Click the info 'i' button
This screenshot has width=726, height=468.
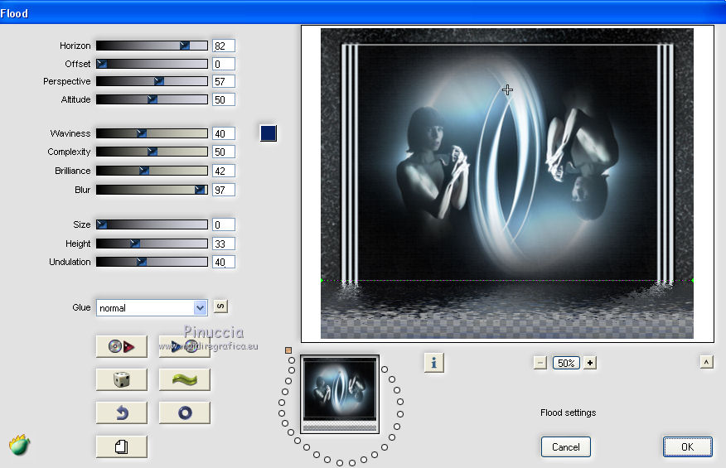click(x=433, y=363)
